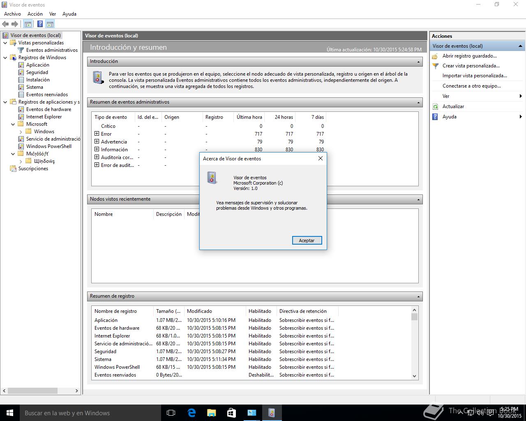The height and width of the screenshot is (421, 526).
Task: Open the Instalación log in tree
Action: coord(38,80)
